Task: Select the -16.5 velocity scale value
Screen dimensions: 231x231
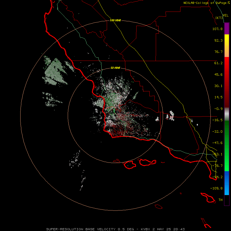Action: coord(217,120)
